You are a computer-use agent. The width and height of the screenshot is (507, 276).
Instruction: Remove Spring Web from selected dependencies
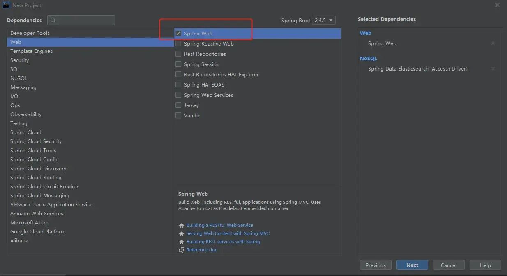tap(493, 43)
